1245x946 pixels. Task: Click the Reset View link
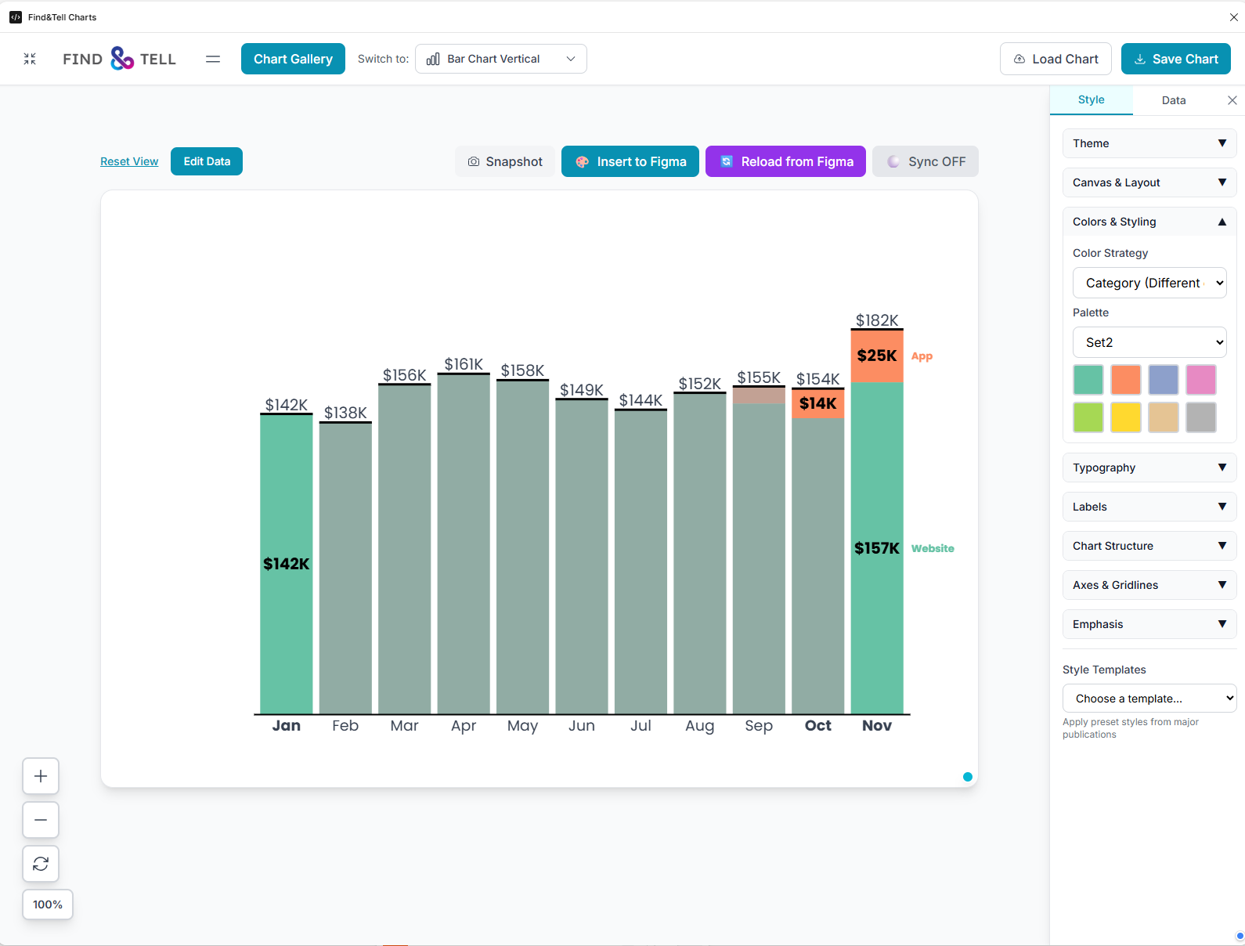click(129, 161)
